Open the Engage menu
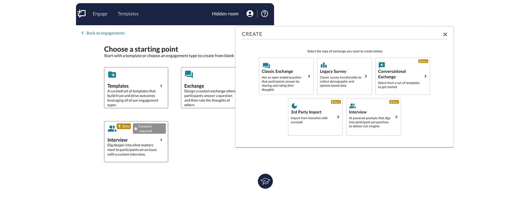The image size is (530, 203). [x=100, y=14]
